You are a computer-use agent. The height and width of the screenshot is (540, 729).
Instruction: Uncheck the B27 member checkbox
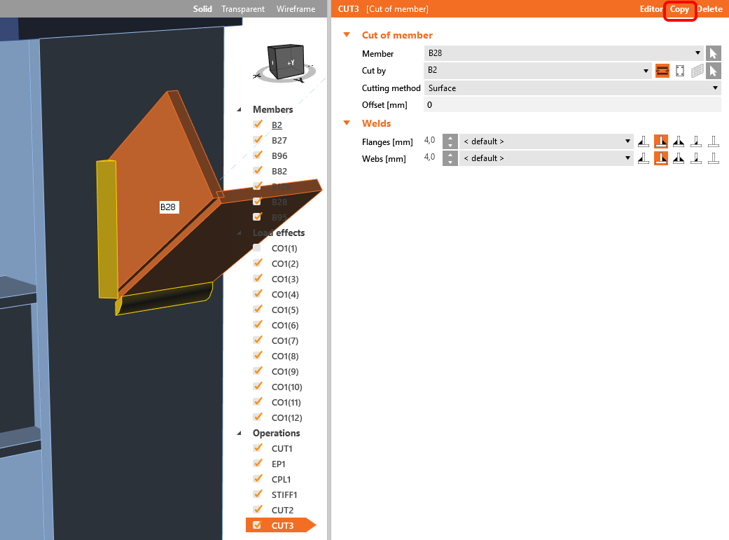(x=258, y=140)
